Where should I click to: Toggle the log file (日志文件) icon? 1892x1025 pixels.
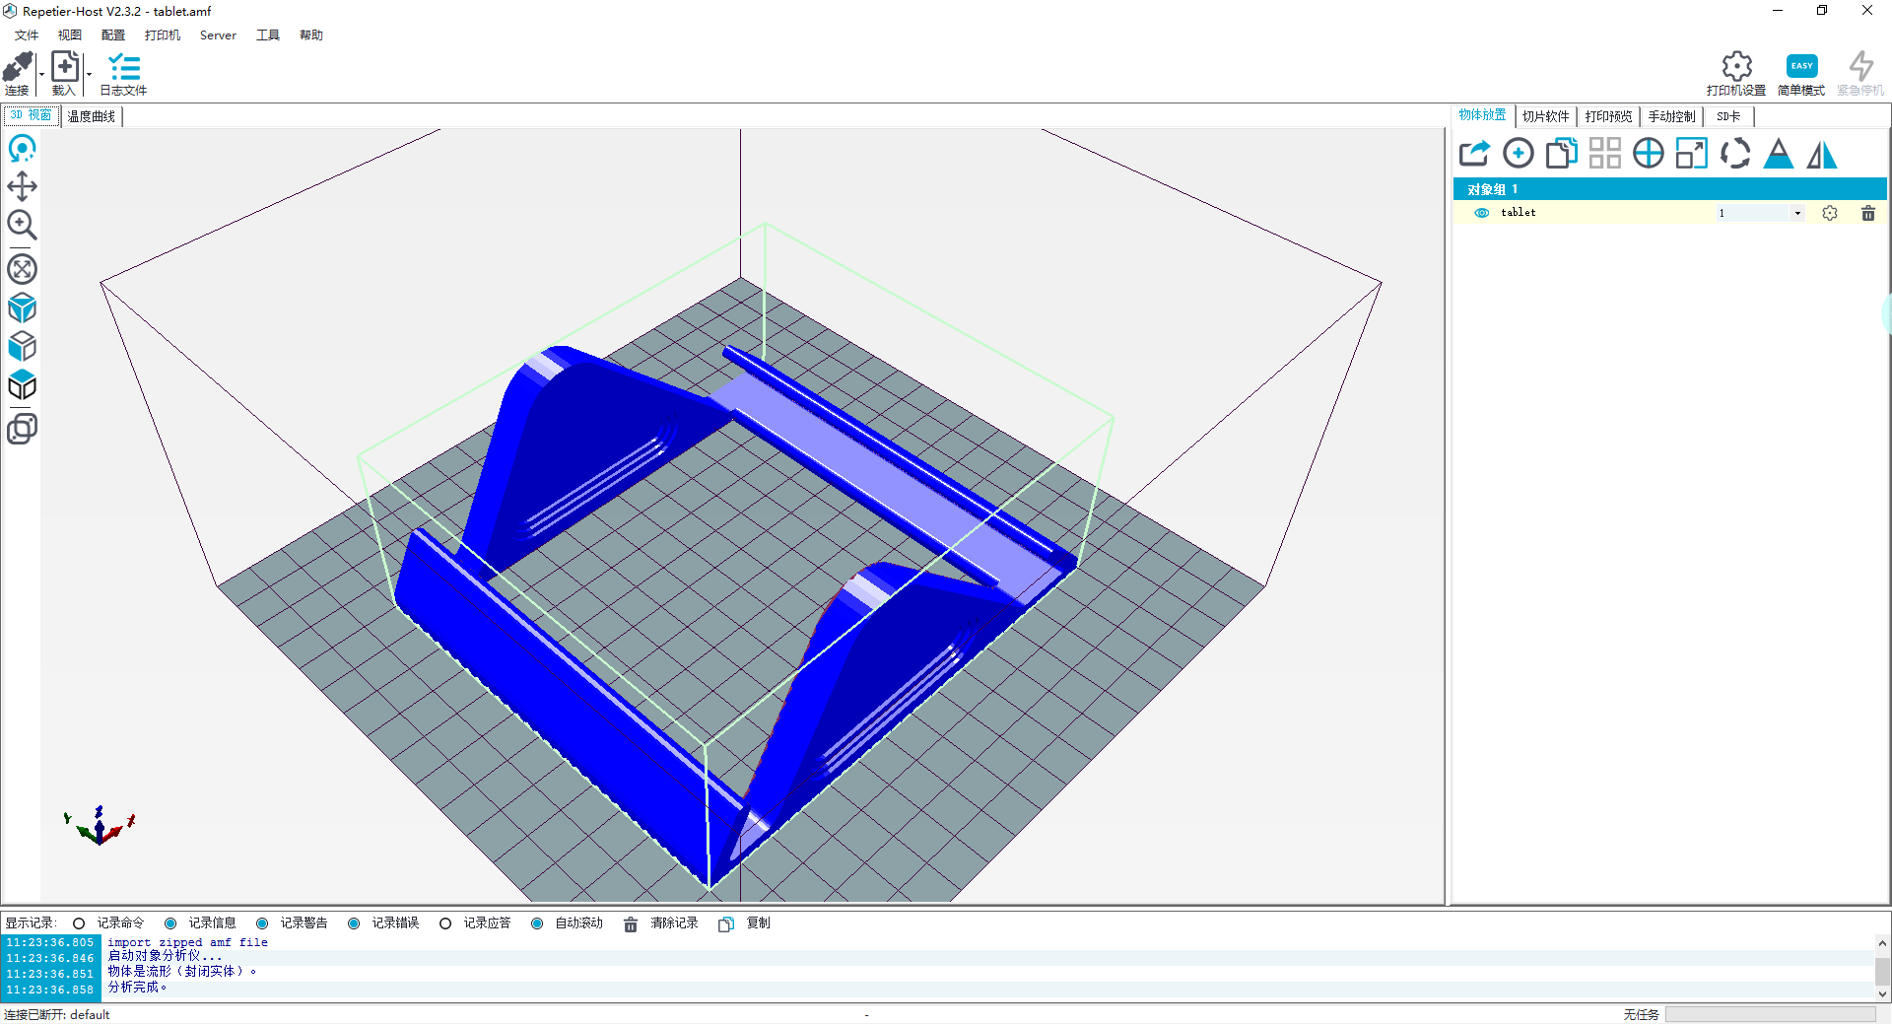pyautogui.click(x=124, y=67)
